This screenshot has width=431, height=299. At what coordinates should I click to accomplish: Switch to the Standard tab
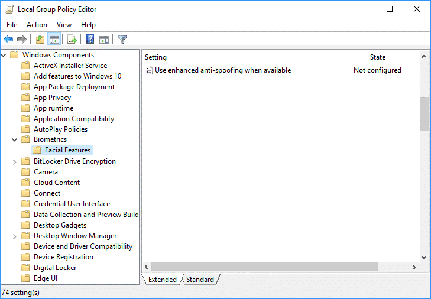[x=200, y=279]
